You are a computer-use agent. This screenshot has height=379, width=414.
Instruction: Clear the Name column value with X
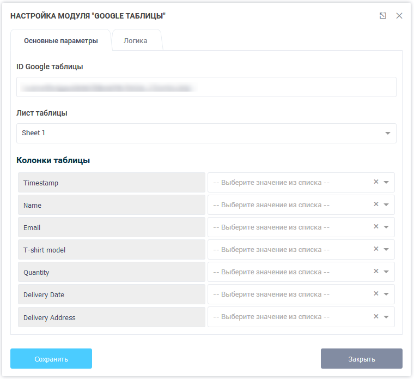pyautogui.click(x=376, y=204)
